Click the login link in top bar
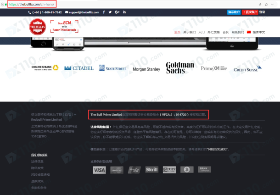The height and width of the screenshot is (195, 280). click(x=262, y=12)
